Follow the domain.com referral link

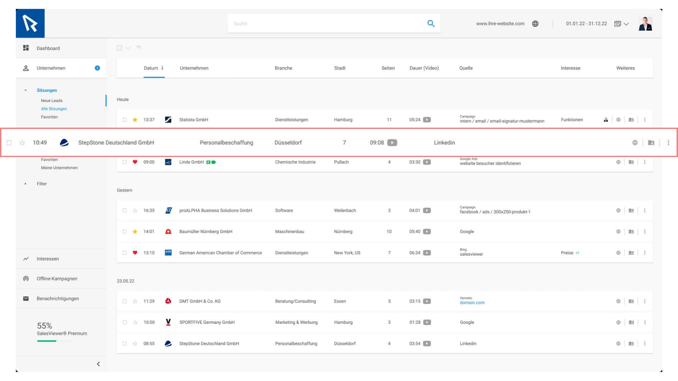(x=472, y=303)
